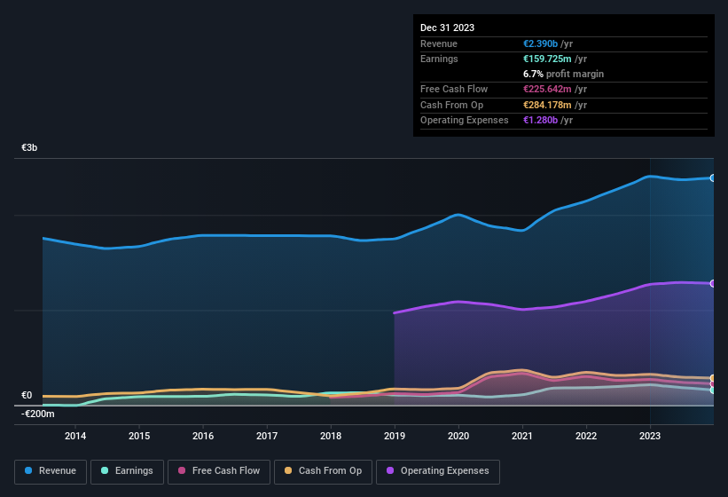Screen dimensions: 728x497
Task: Click the Revenue line's end-point marker
Action: tap(712, 178)
